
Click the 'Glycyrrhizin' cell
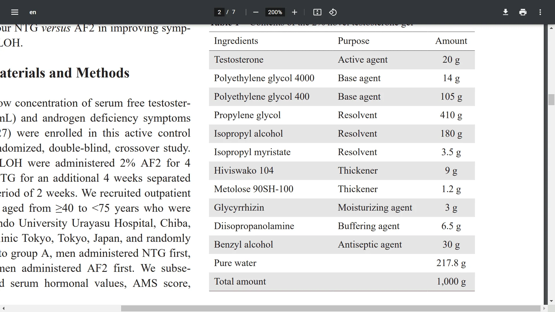point(239,208)
